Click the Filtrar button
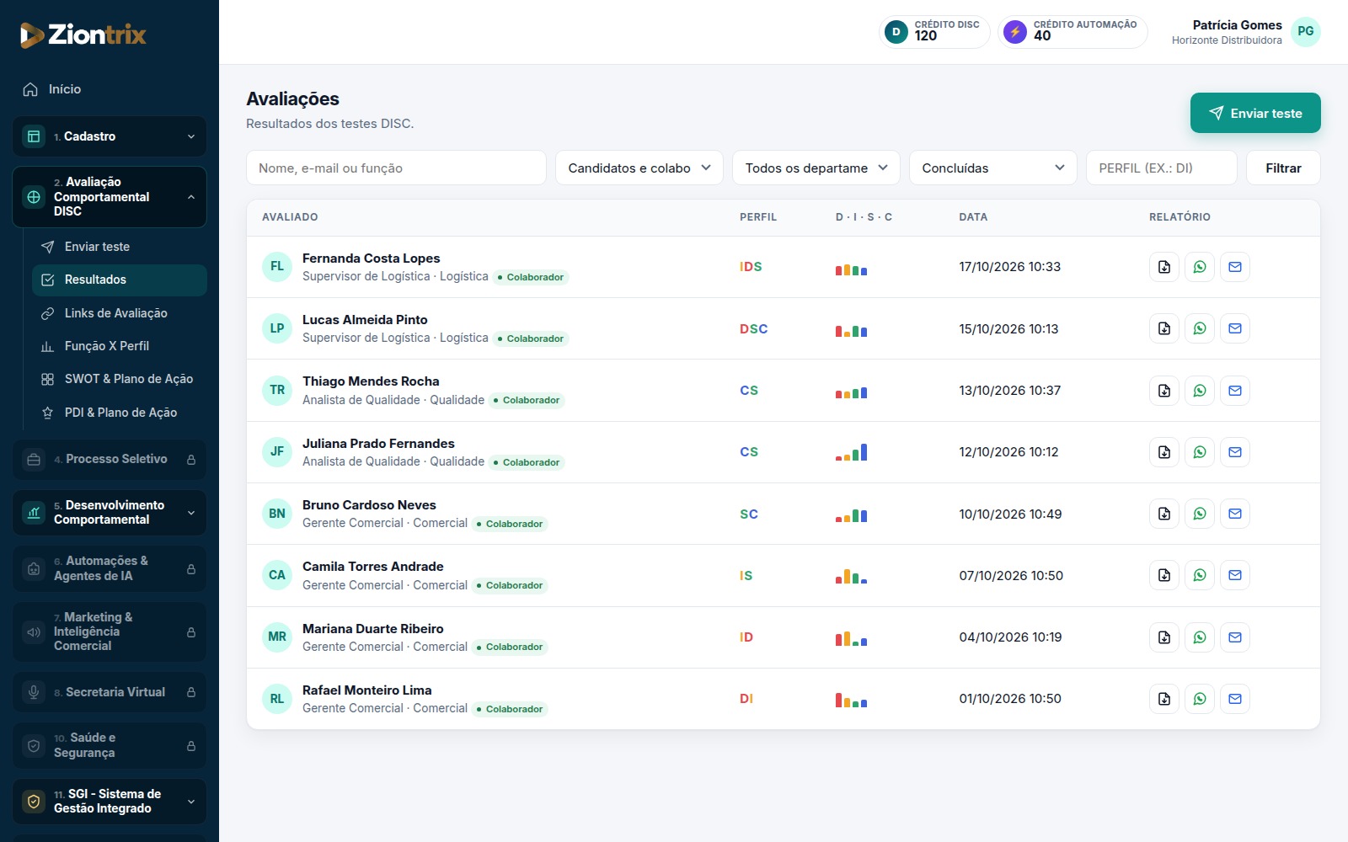The width and height of the screenshot is (1348, 842). [1283, 168]
